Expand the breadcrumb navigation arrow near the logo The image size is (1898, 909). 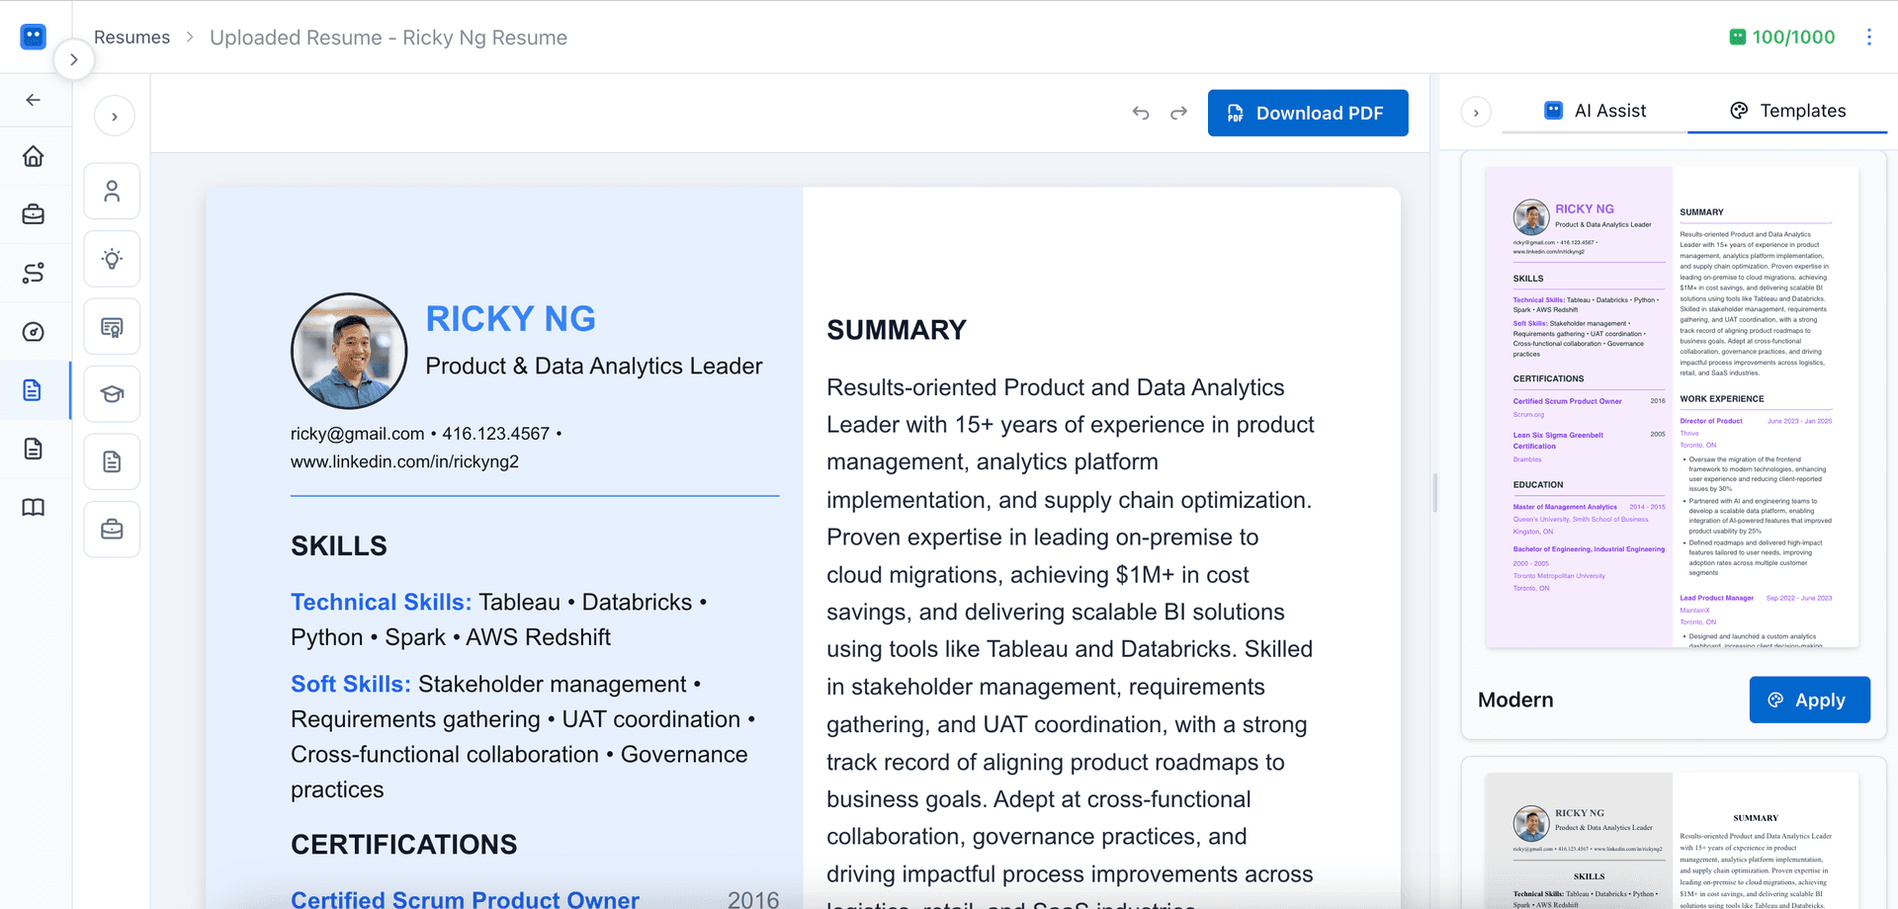point(75,59)
